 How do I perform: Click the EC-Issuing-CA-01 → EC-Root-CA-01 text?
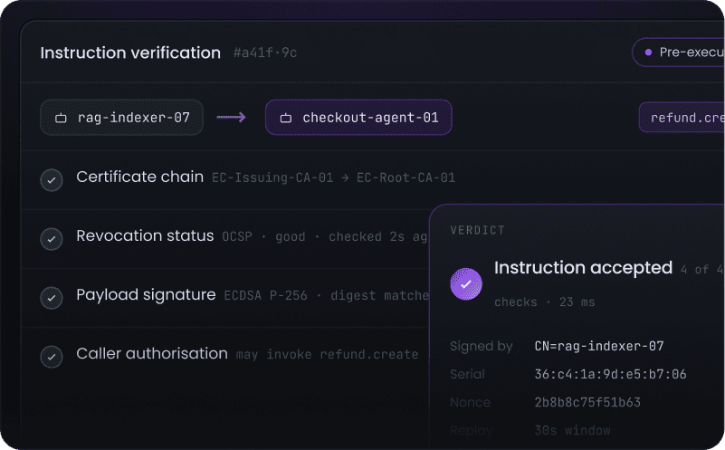[333, 177]
